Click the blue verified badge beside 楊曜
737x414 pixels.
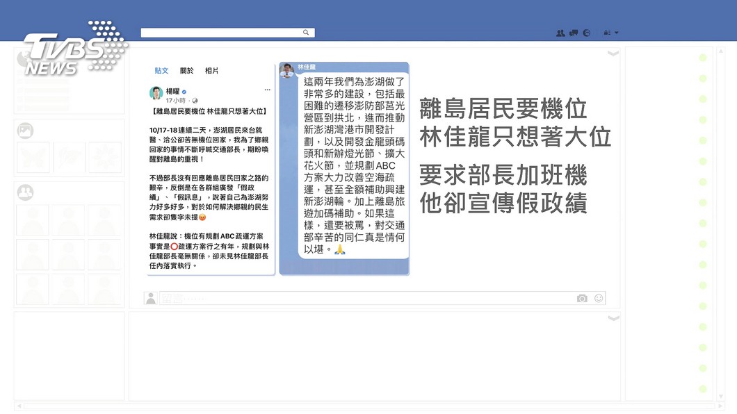(184, 92)
